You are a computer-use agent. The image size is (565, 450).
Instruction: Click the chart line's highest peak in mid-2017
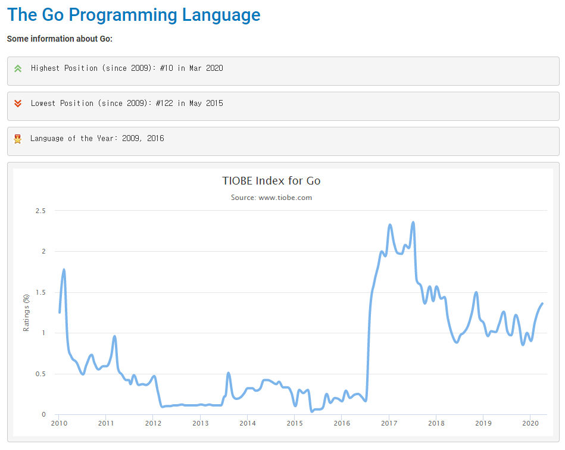pos(413,222)
